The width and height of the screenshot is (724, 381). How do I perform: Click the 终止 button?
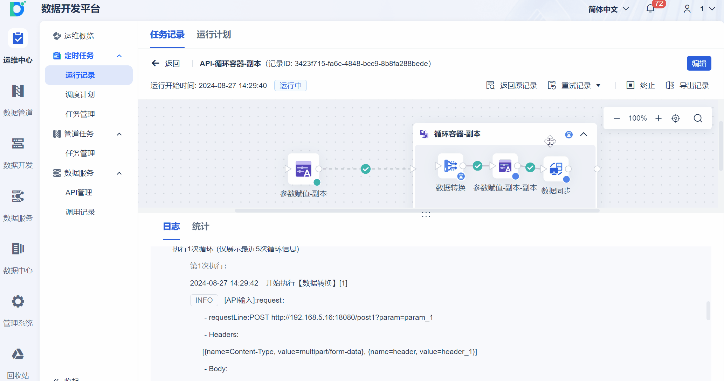click(641, 86)
